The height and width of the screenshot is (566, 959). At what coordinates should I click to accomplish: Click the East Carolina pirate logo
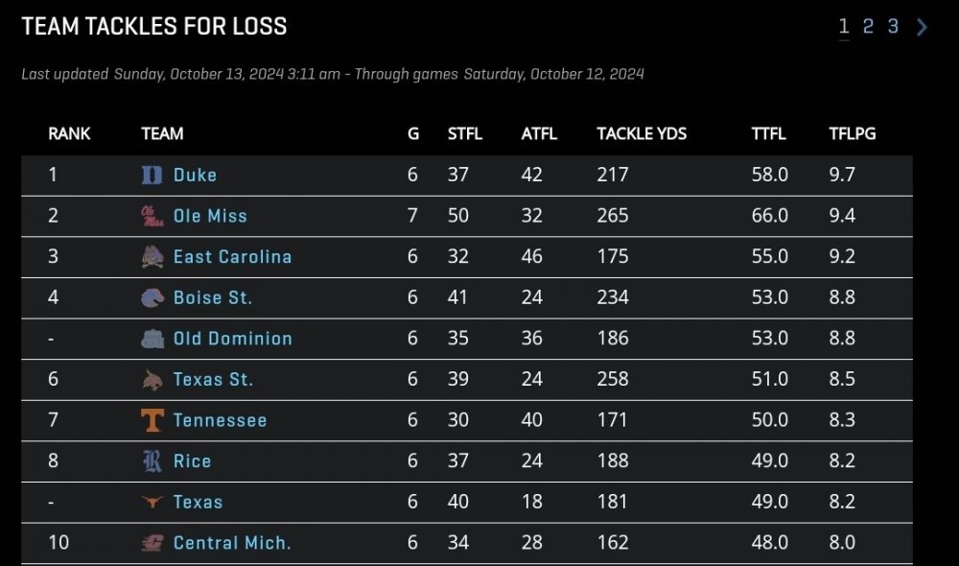coord(152,257)
